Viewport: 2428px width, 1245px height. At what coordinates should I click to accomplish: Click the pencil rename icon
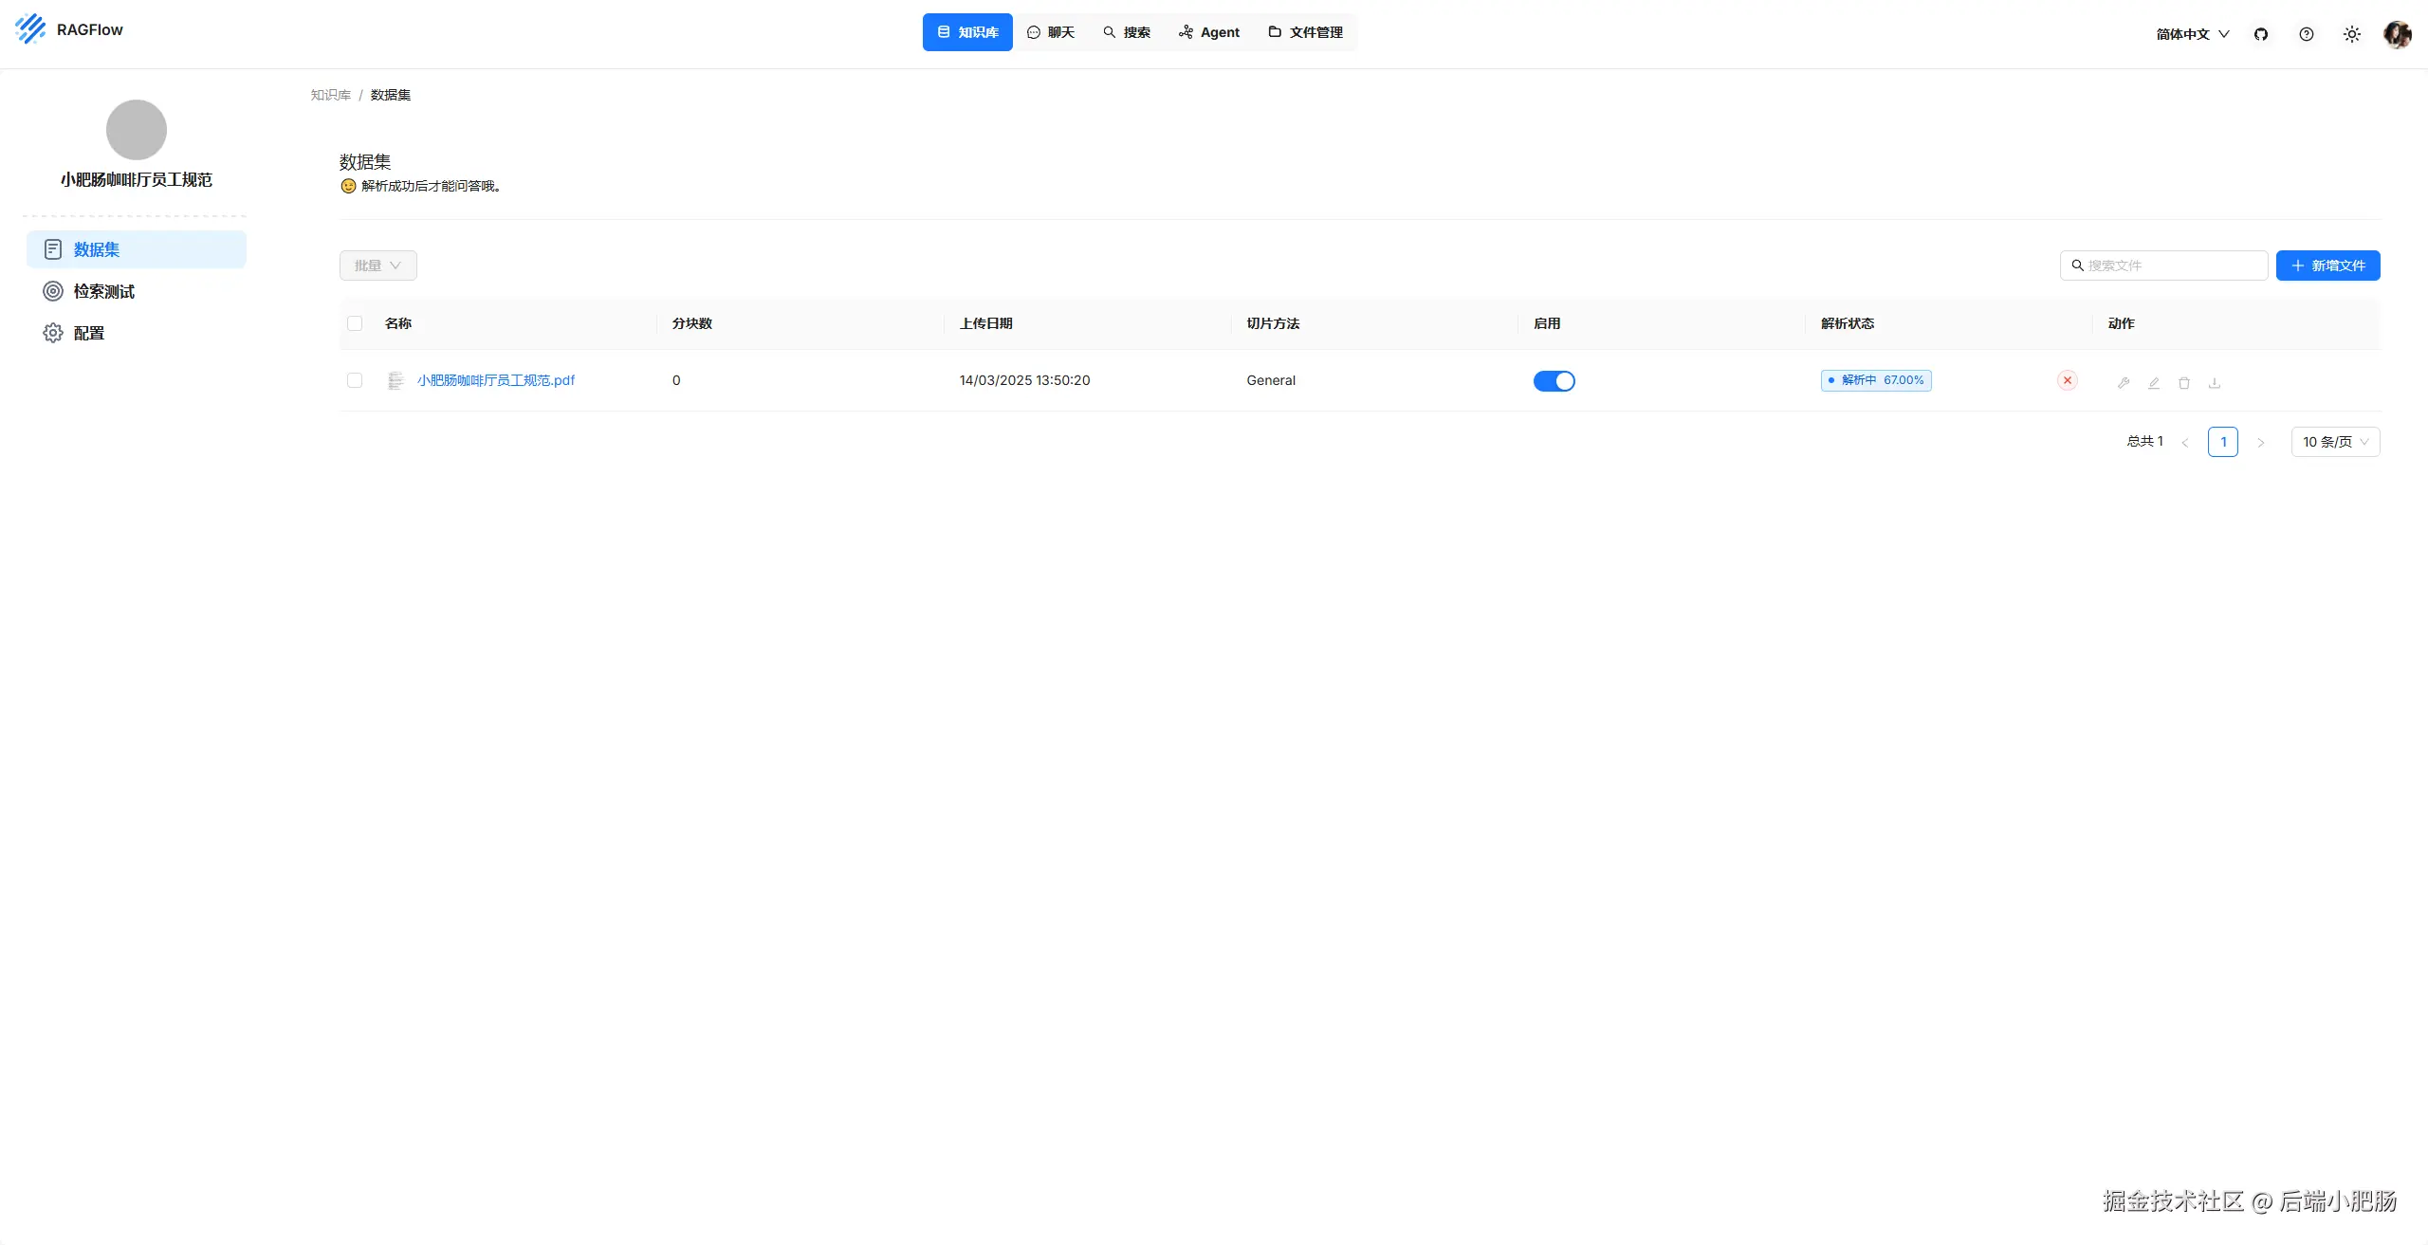click(2154, 383)
